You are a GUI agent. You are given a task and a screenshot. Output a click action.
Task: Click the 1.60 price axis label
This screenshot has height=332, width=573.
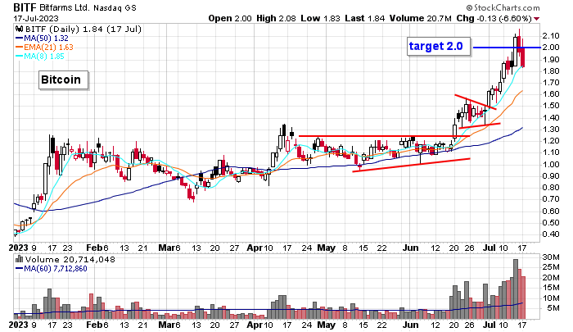coord(551,93)
